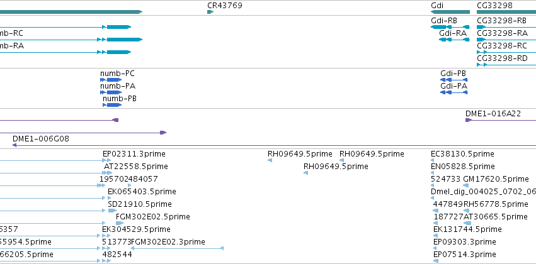Click the EC38130.5prime EST label
536x264 pixels.
pos(462,154)
